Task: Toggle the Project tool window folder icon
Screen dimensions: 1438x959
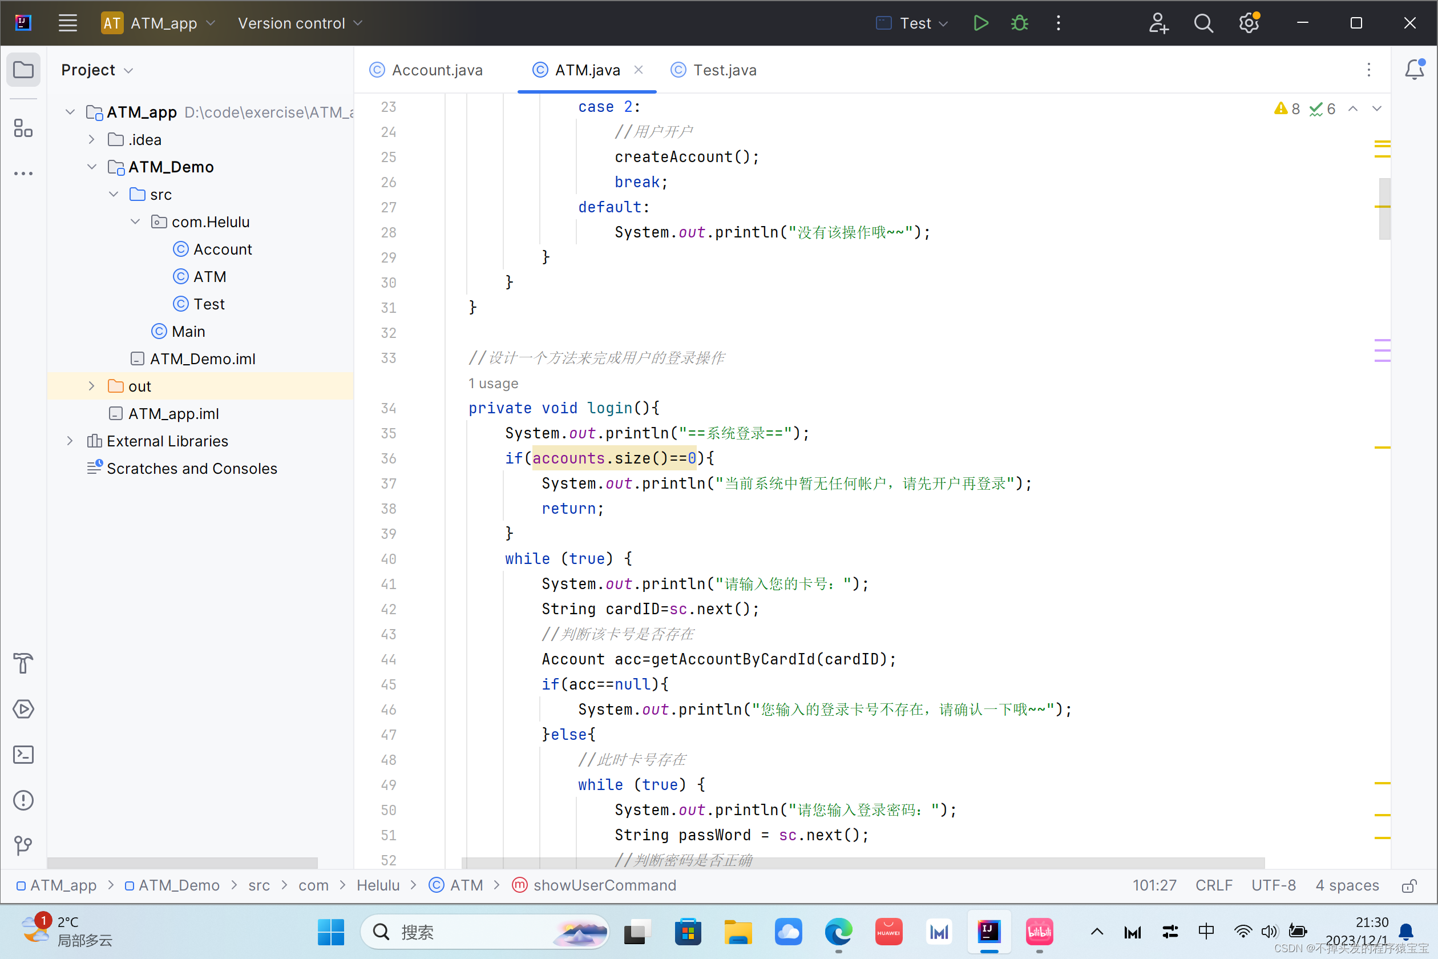Action: 23,70
